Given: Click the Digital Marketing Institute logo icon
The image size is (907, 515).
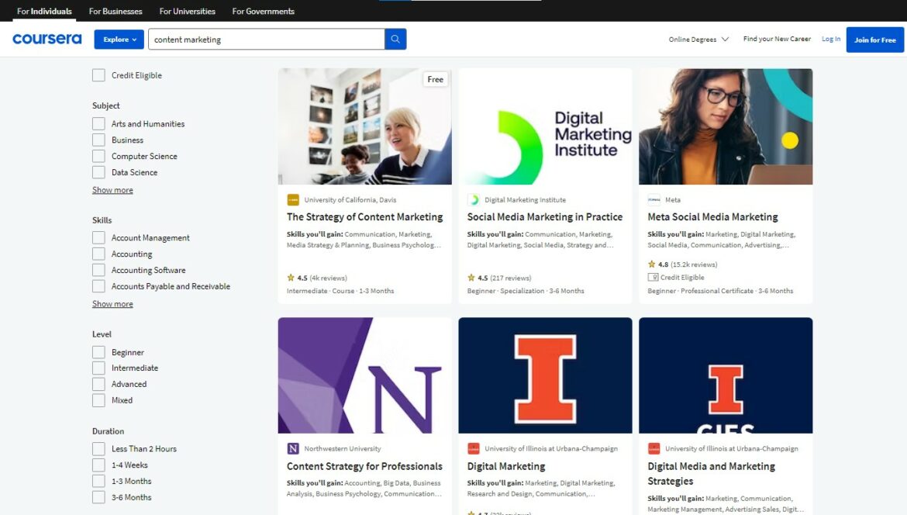Looking at the screenshot, I should tap(474, 199).
